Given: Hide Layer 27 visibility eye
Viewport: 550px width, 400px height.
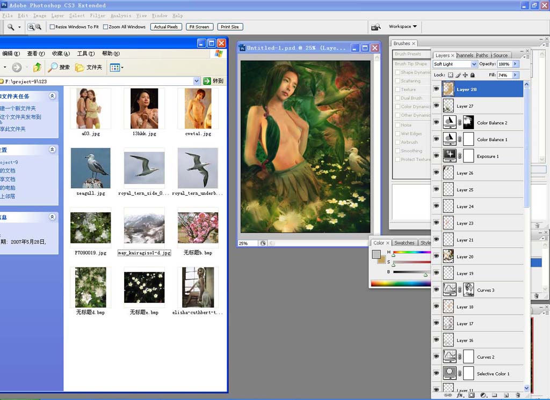Looking at the screenshot, I should pos(436,106).
